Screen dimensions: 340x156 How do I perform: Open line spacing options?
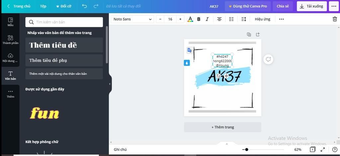point(243,19)
